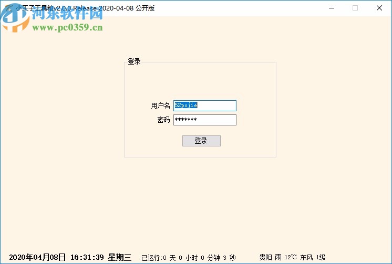The image size is (392, 264).
Task: Click the 12℃ temperature reading
Action: 291,257
